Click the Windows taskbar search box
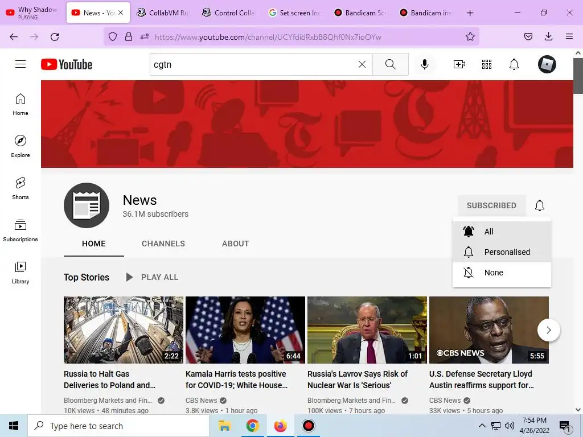This screenshot has width=583, height=437. tap(118, 426)
